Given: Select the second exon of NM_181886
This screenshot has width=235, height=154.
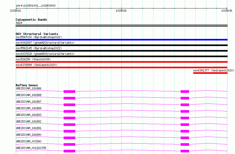Looking at the screenshot, I should 185,92.
